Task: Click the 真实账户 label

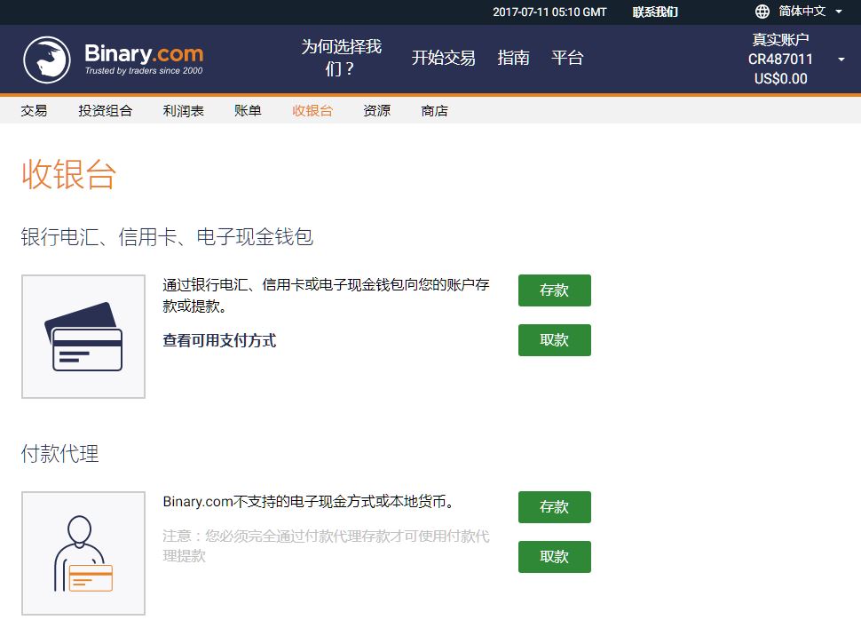Action: (780, 40)
